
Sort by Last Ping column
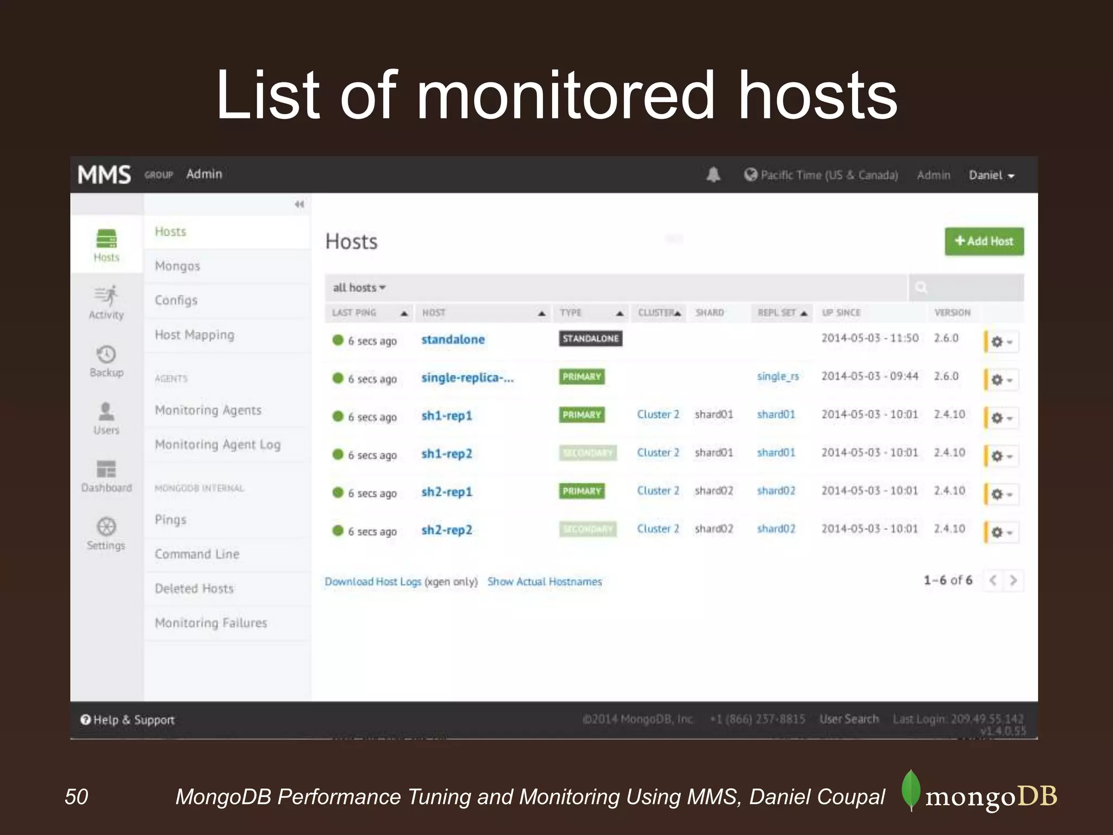(x=370, y=313)
